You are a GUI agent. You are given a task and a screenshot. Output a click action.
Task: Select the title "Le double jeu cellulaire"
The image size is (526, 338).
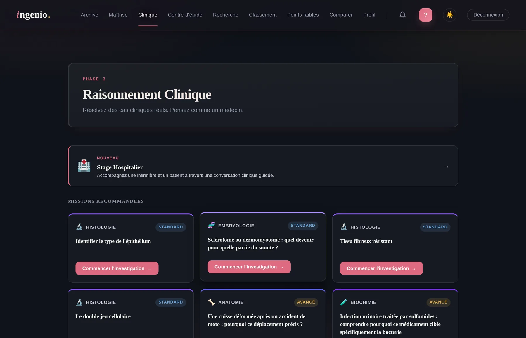pyautogui.click(x=103, y=316)
